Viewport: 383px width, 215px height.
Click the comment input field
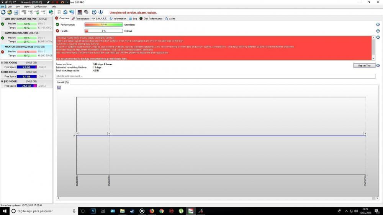point(215,76)
